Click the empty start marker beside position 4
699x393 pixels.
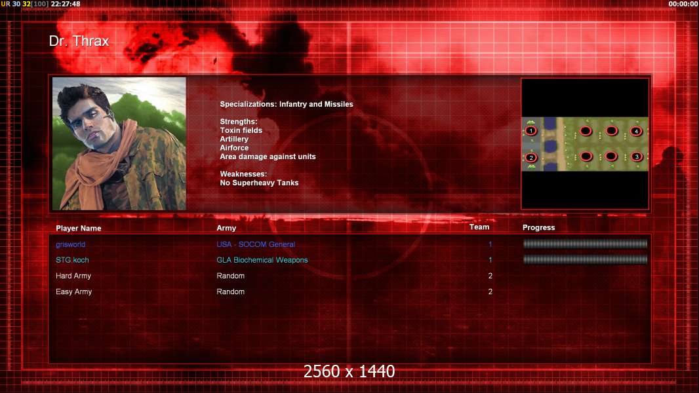612,131
